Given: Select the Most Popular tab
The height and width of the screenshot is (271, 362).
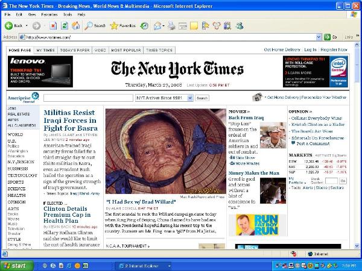Looking at the screenshot, I should [x=126, y=51].
